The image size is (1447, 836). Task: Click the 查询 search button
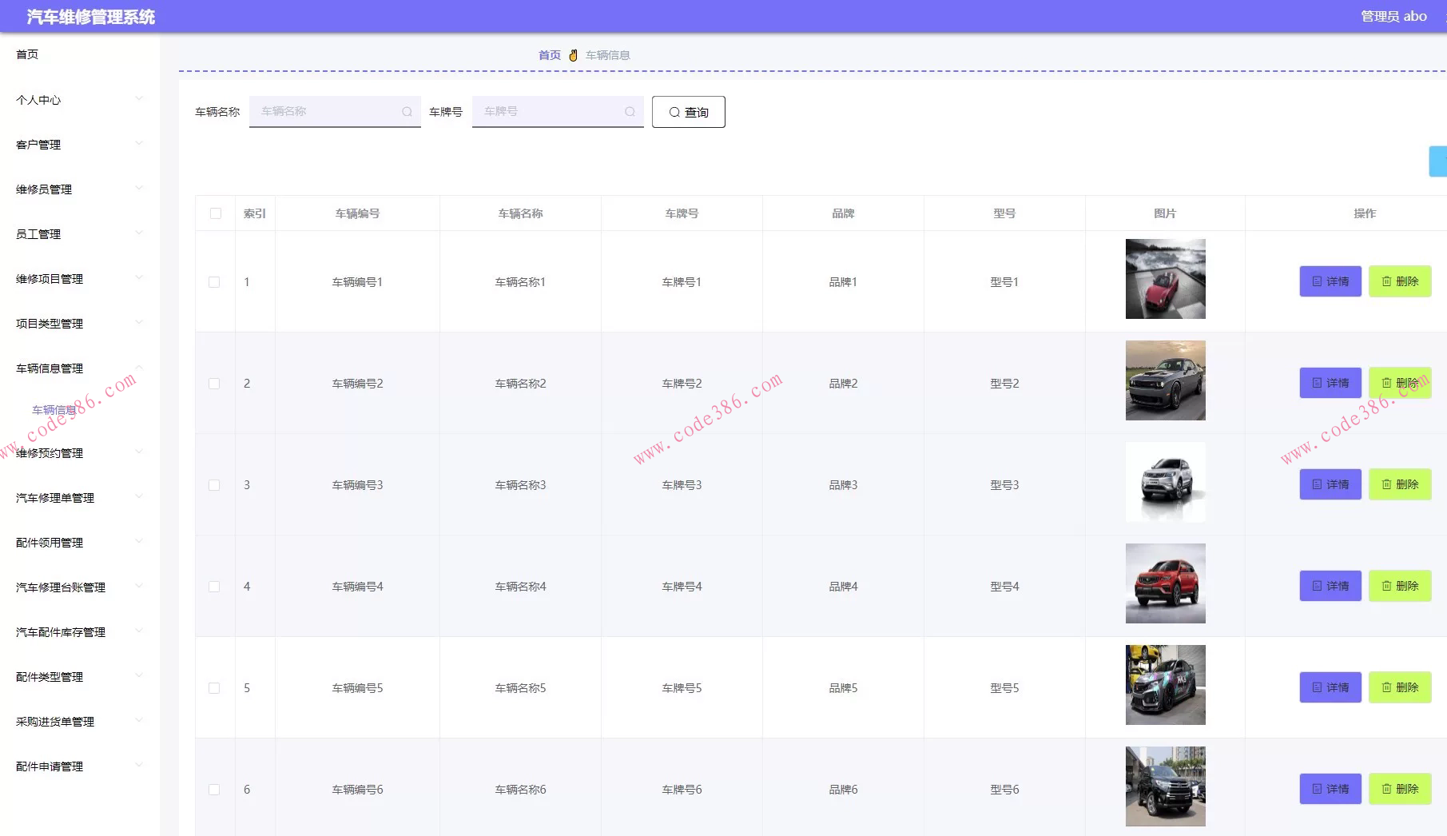click(x=688, y=112)
